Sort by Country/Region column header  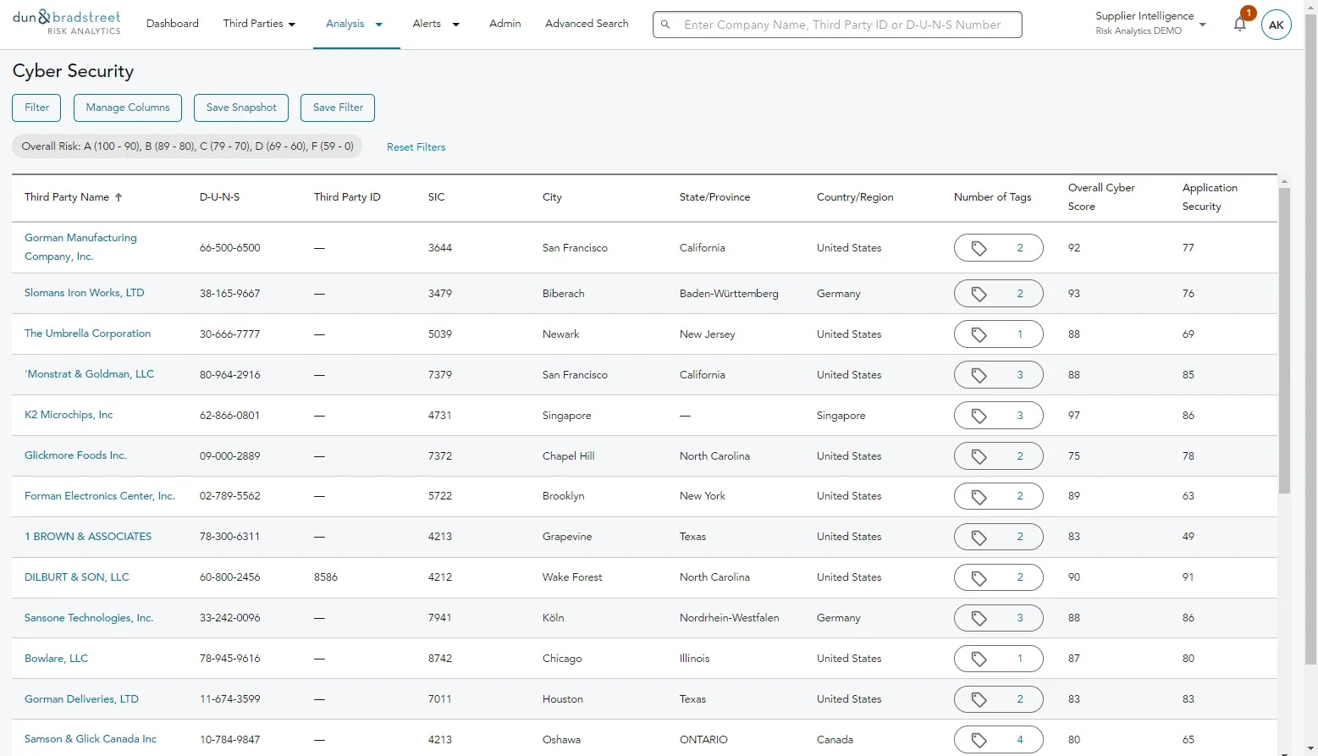tap(855, 197)
